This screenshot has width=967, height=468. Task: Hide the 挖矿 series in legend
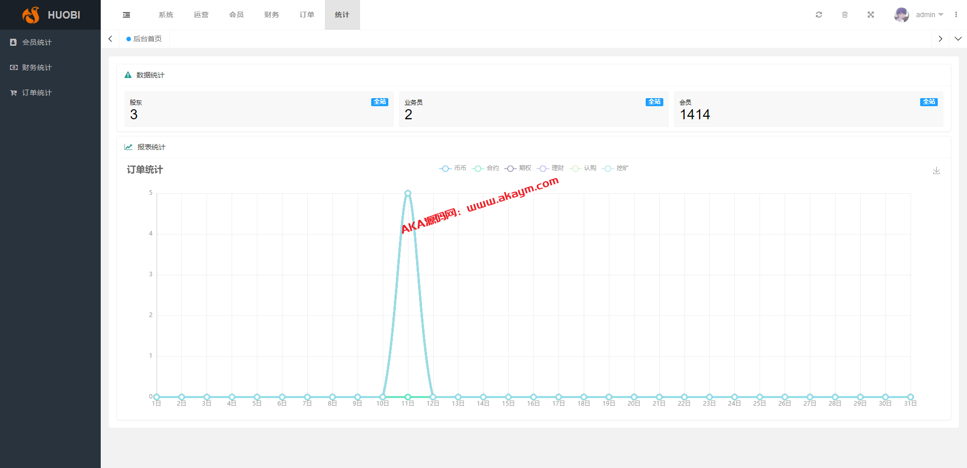click(615, 169)
